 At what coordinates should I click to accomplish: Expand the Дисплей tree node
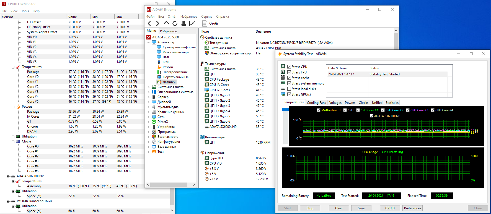pyautogui.click(x=148, y=102)
